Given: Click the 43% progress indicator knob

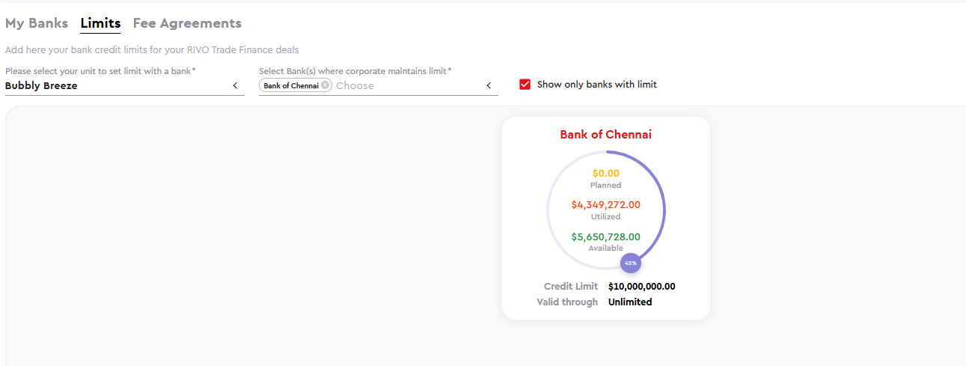Looking at the screenshot, I should pyautogui.click(x=631, y=263).
